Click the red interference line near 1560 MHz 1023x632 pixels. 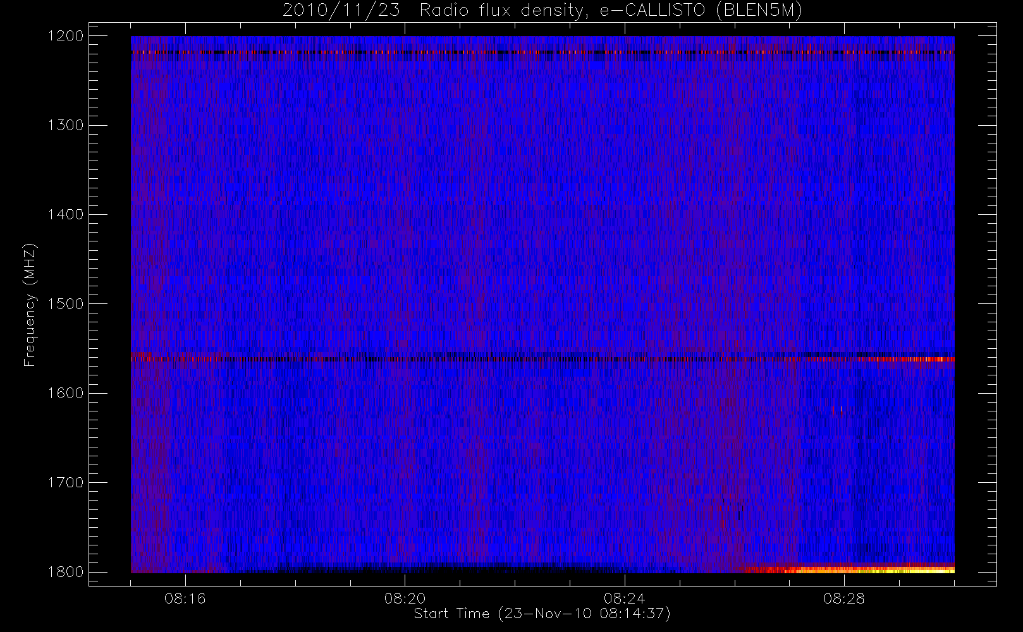[542, 359]
